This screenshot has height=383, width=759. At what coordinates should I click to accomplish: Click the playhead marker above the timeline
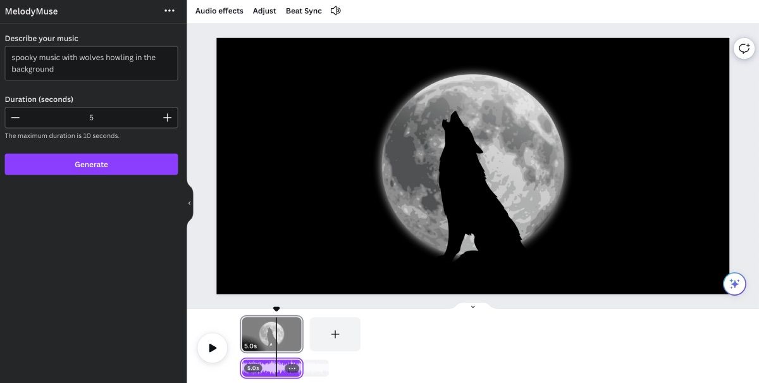coord(276,309)
